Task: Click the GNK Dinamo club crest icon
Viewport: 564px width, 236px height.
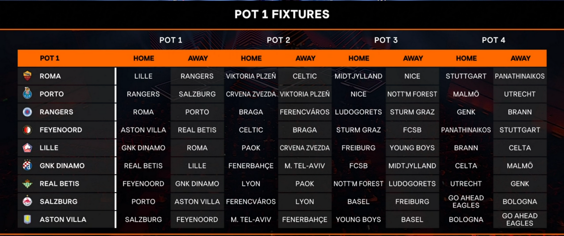Action: tap(27, 166)
